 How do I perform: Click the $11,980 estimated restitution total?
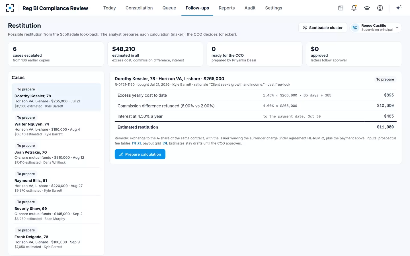(x=385, y=127)
